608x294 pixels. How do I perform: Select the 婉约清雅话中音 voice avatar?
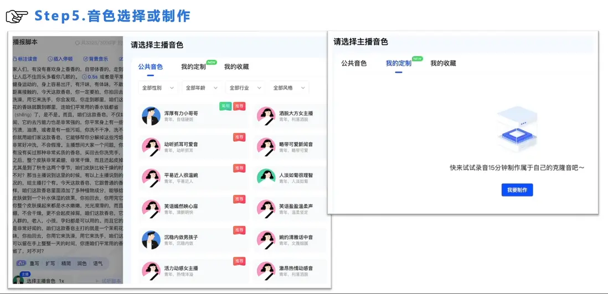click(x=266, y=240)
